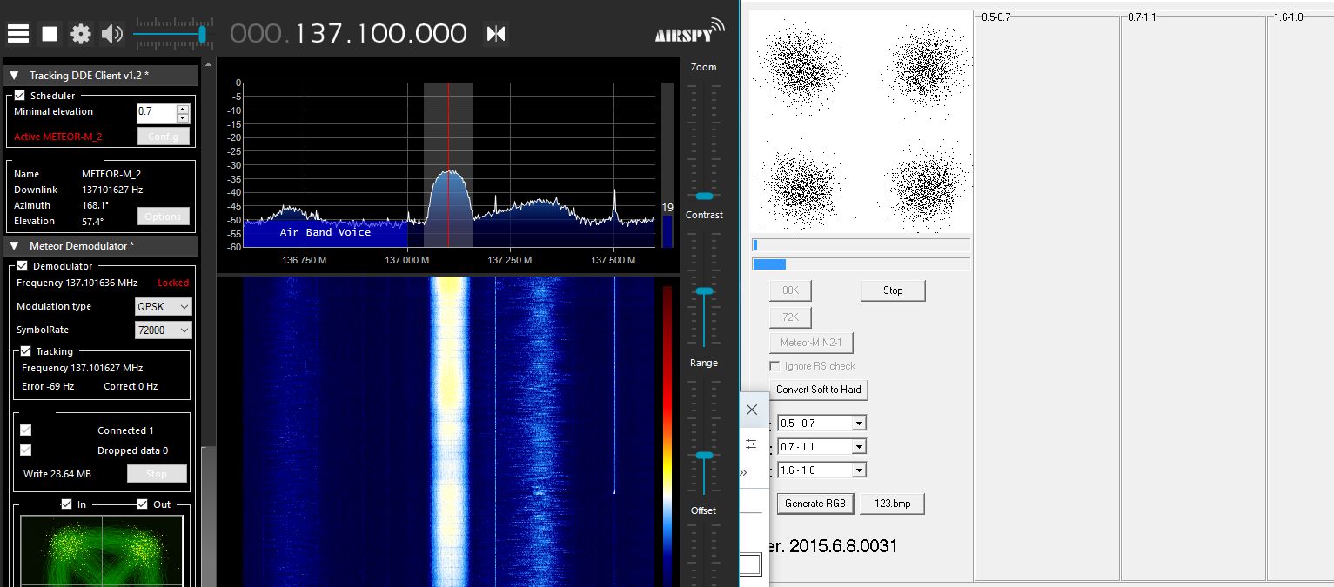Click the Azimuth value 168.1°
This screenshot has height=587, width=1334.
tap(96, 205)
